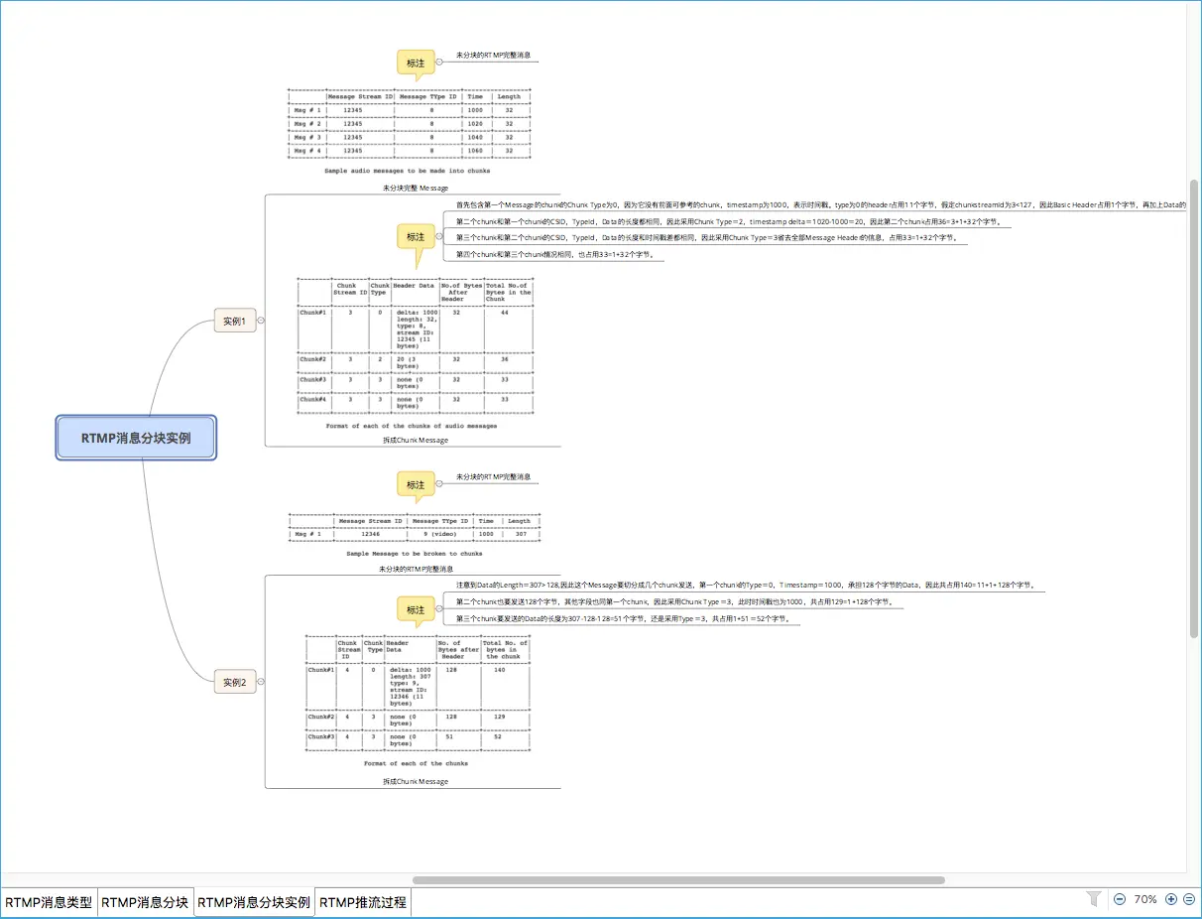
Task: Click label 拆成Chunk Message under 实例2 table
Action: click(x=416, y=781)
